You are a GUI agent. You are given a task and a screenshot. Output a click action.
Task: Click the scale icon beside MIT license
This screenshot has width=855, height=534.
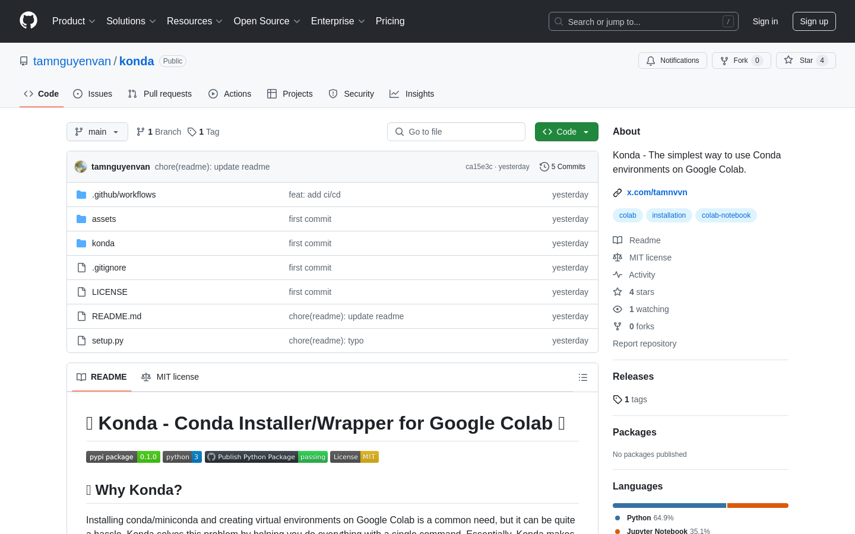click(x=617, y=258)
